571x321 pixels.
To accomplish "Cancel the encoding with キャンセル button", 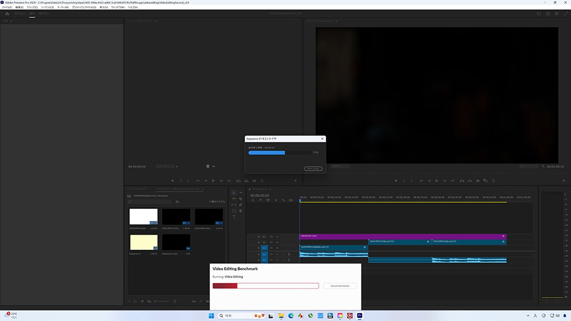I will [x=313, y=168].
